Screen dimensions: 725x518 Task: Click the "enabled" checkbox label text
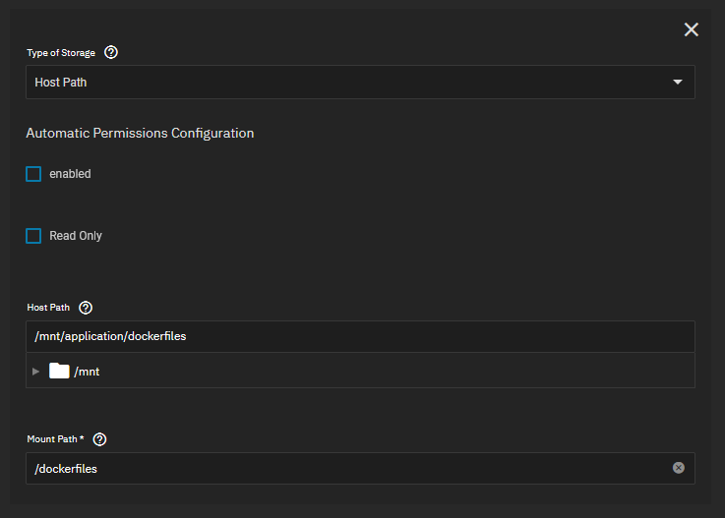point(70,174)
